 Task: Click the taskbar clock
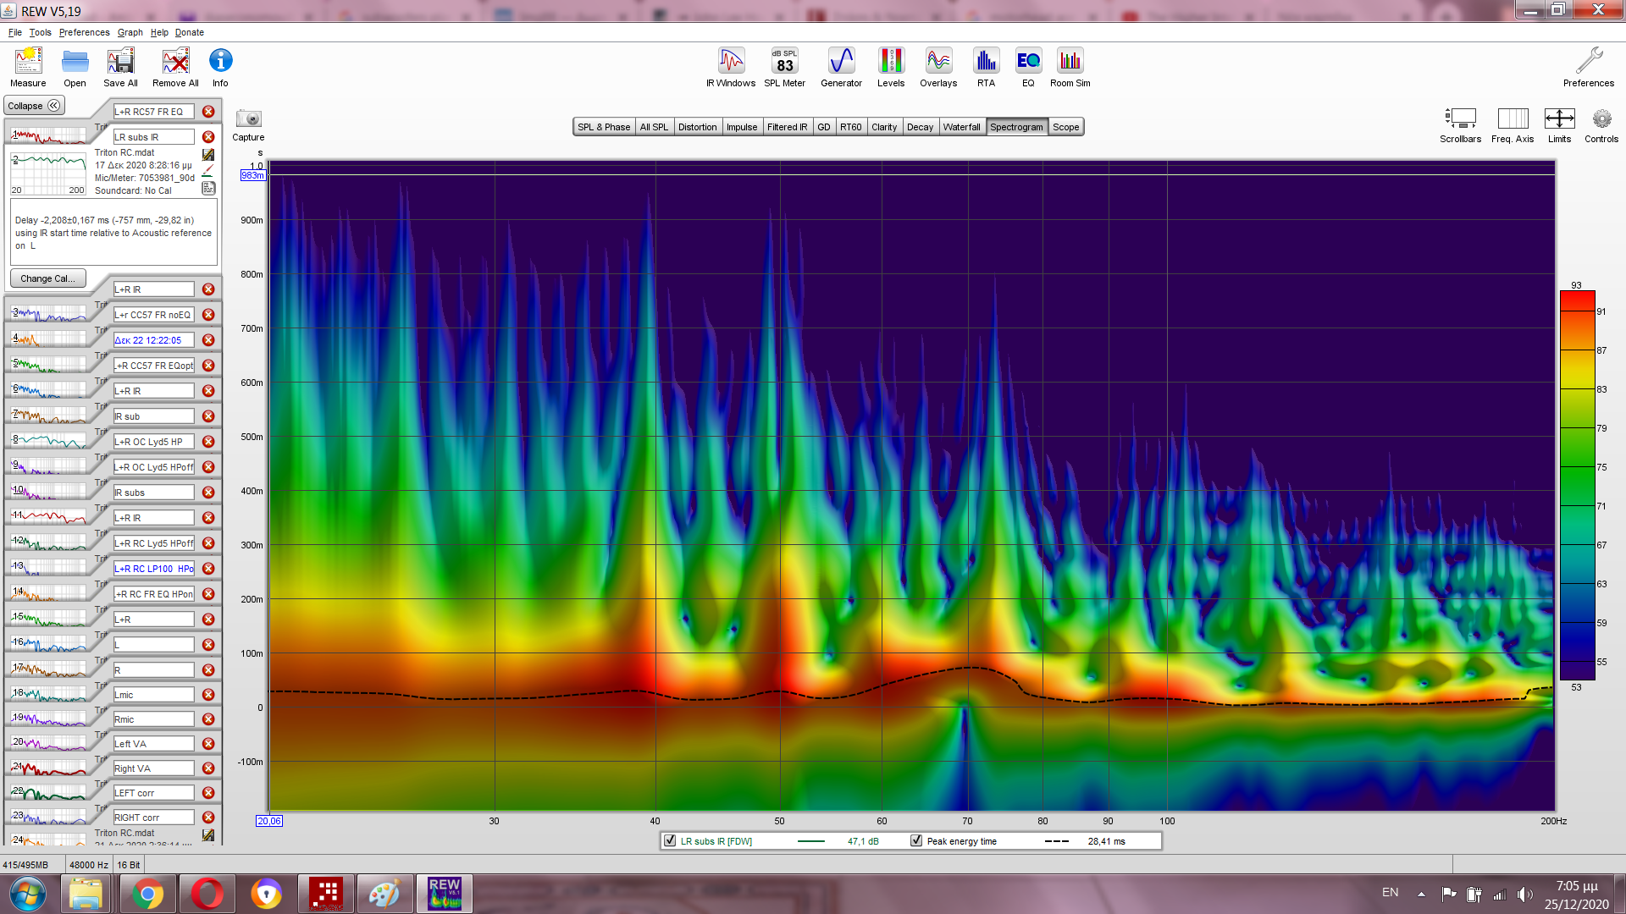[1576, 895]
